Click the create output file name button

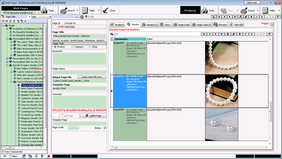pos(92,77)
